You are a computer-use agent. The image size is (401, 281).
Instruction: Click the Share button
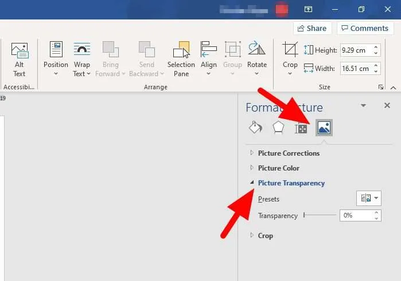pyautogui.click(x=312, y=29)
